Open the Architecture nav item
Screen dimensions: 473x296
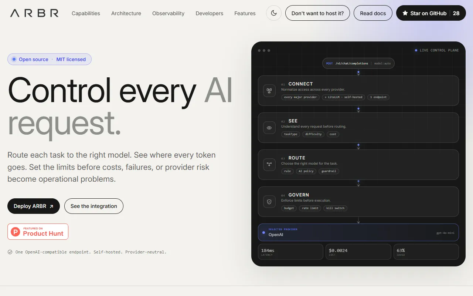point(126,13)
